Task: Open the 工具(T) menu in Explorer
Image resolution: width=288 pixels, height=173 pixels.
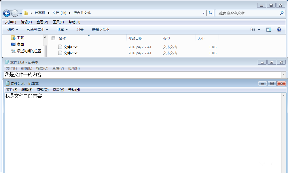Action: point(58,22)
